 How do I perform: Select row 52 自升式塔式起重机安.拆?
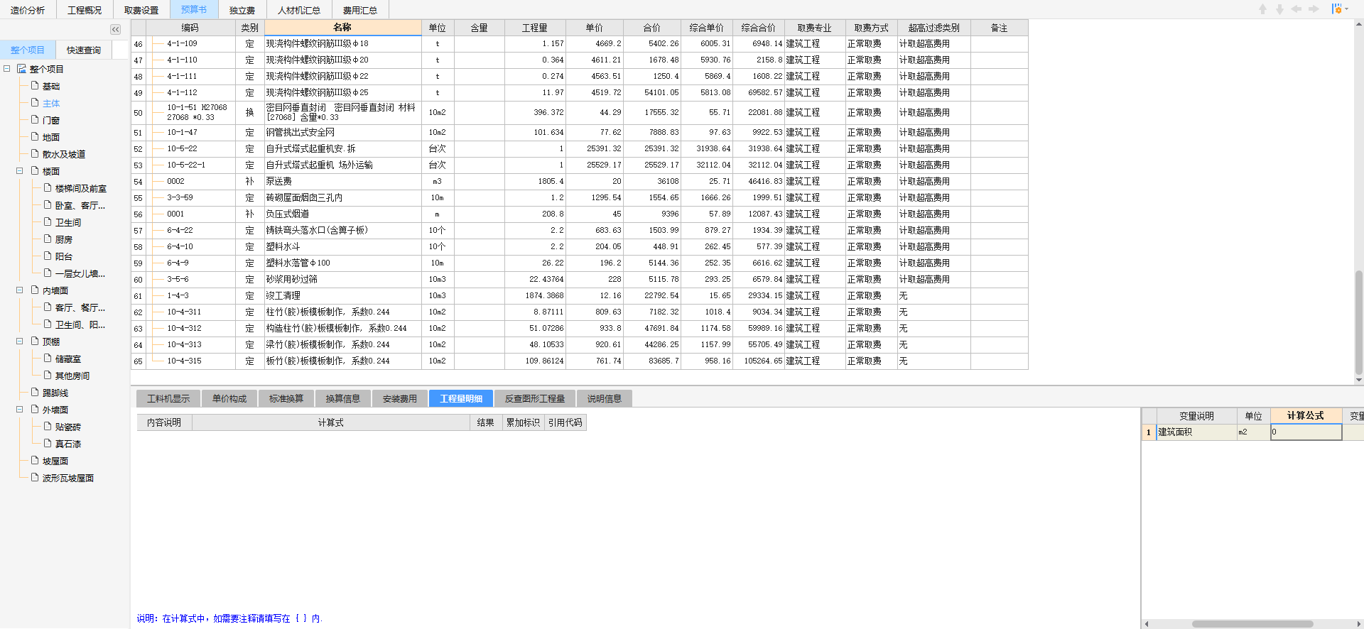point(579,149)
